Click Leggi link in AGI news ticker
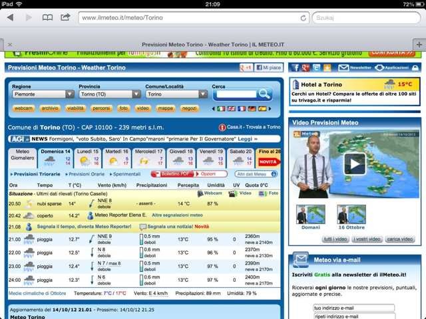Viewport: 426px width, 319px height. pos(247,139)
